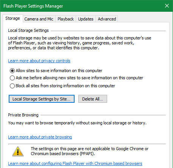The height and width of the screenshot is (168, 173).
Task: Click the Private Browsing section heading
Action: click(23, 115)
